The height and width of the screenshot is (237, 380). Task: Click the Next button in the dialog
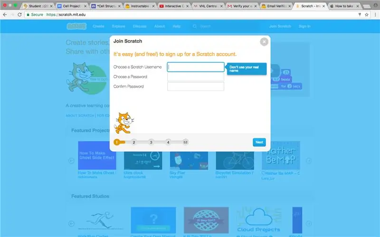[x=259, y=142]
